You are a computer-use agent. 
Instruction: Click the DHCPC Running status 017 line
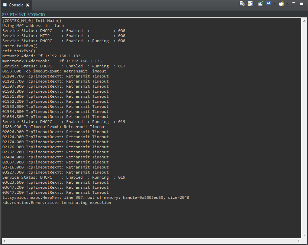tap(64, 66)
